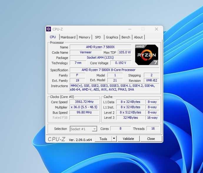This screenshot has width=203, height=173.
Task: Minimize the CPU-Z window
Action: (x=130, y=29)
